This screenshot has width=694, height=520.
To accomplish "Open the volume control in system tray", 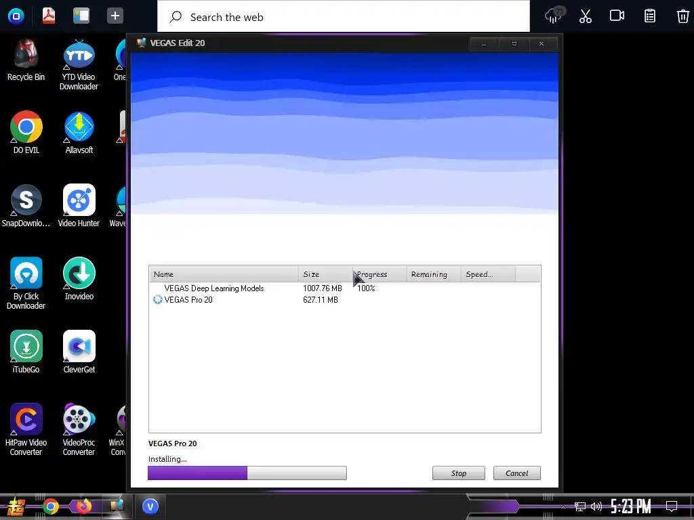I will [x=596, y=506].
